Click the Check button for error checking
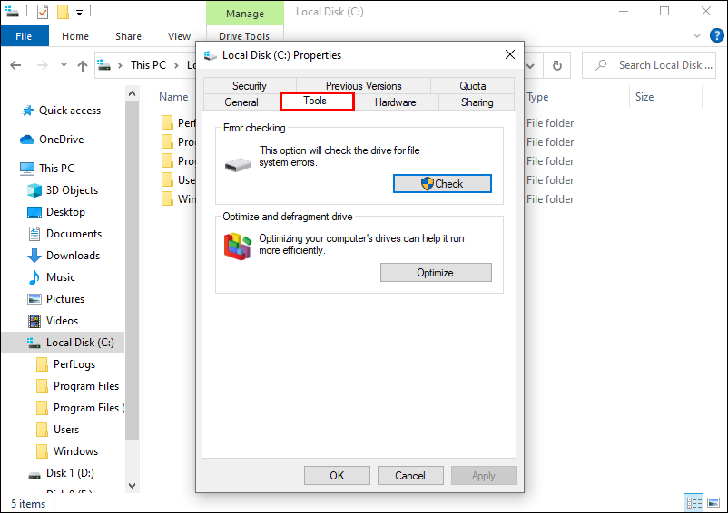The width and height of the screenshot is (728, 513). point(442,183)
